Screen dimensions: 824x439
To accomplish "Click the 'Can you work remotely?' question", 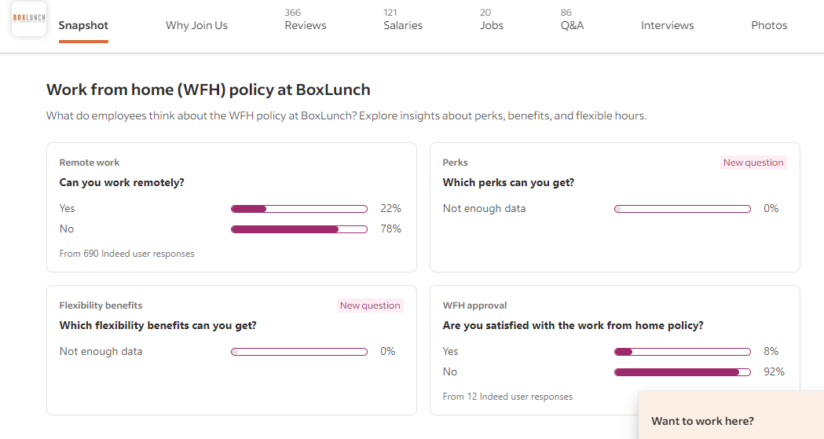I will coord(121,182).
